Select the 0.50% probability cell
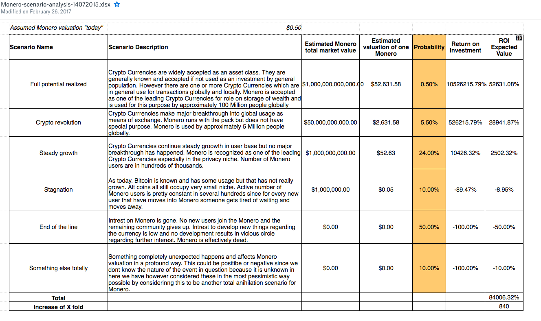Viewport: 541px width, 321px height. pyautogui.click(x=429, y=84)
